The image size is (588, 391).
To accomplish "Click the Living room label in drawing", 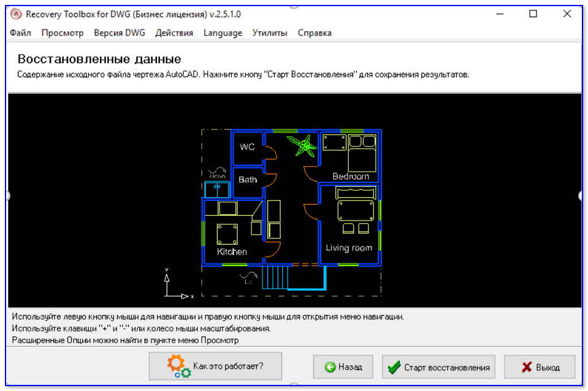I will [349, 248].
